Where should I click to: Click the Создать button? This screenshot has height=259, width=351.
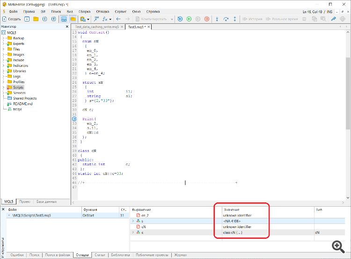click(x=12, y=19)
